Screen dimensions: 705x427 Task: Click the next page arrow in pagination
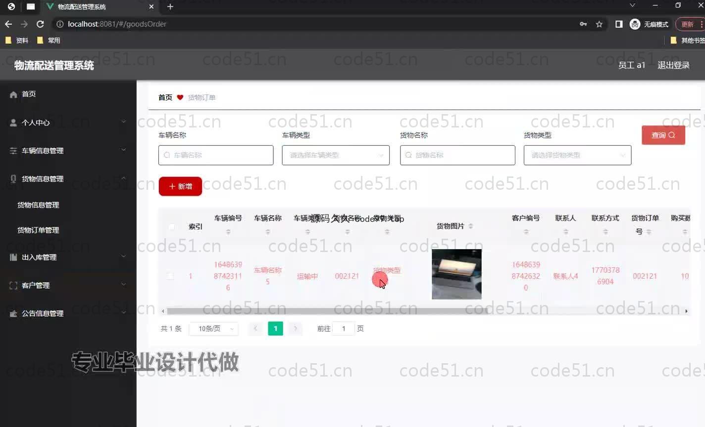click(x=296, y=329)
